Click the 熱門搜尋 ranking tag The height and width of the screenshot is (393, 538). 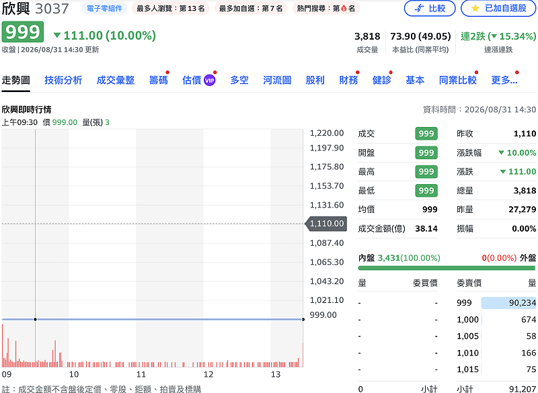tap(326, 8)
